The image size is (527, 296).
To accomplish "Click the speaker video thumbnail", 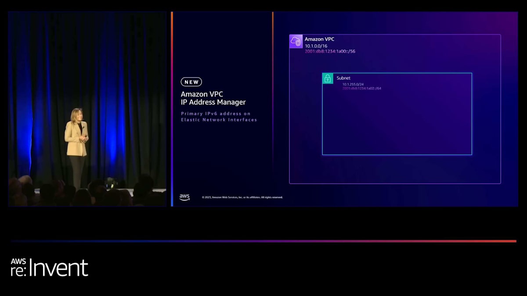I will (87, 109).
